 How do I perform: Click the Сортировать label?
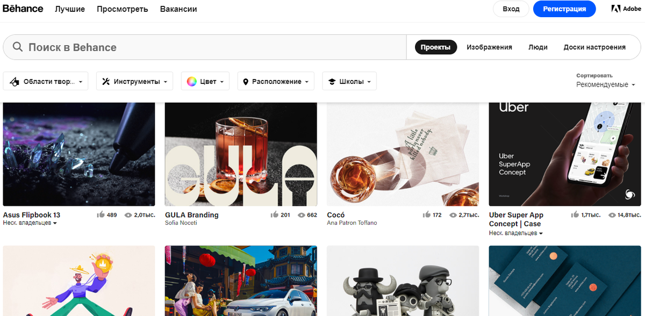pyautogui.click(x=594, y=76)
